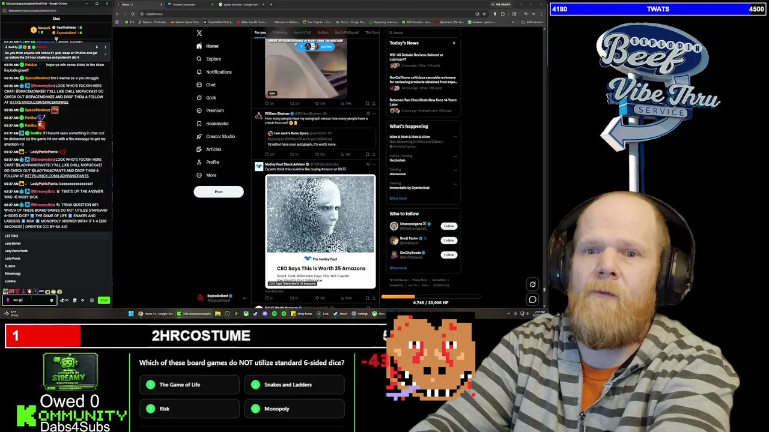Open Explore in X sidebar
Image resolution: width=769 pixels, height=432 pixels.
(x=208, y=59)
